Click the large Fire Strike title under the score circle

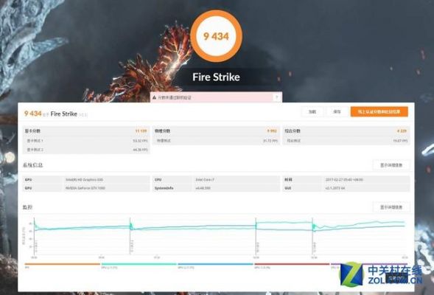coord(216,77)
